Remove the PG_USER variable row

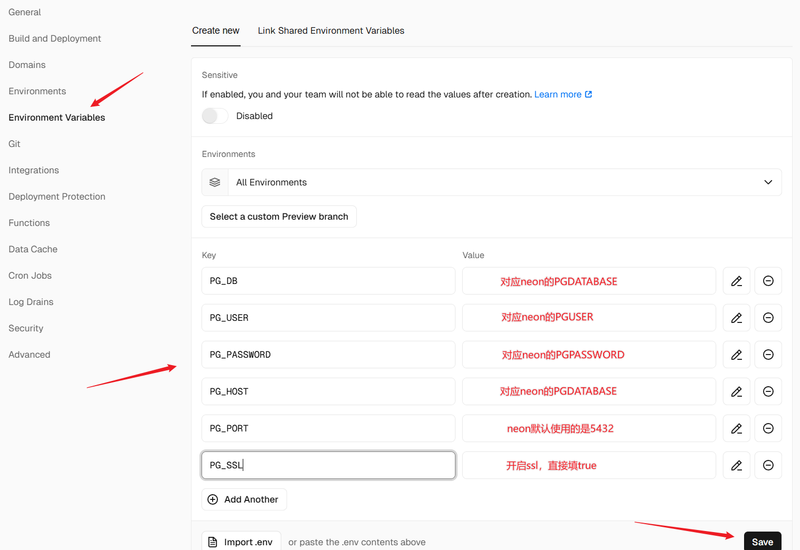[768, 318]
